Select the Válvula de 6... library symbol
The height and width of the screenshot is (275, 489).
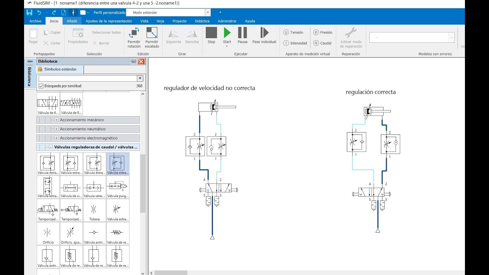[x=48, y=104]
